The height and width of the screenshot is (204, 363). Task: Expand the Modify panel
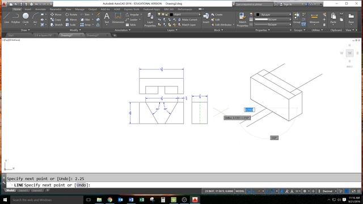[75, 30]
